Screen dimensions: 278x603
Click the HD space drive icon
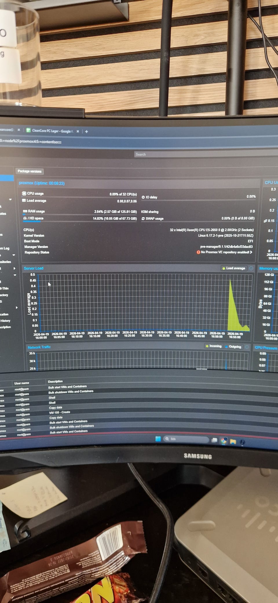[x=25, y=218]
